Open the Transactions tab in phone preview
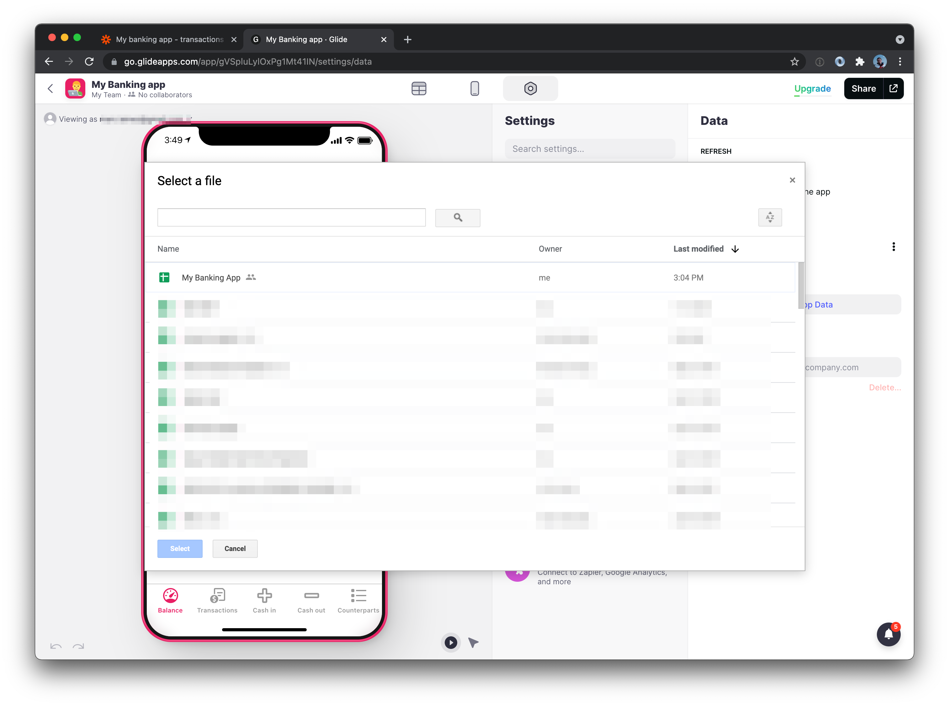Screen dimensions: 949x706 click(x=217, y=601)
